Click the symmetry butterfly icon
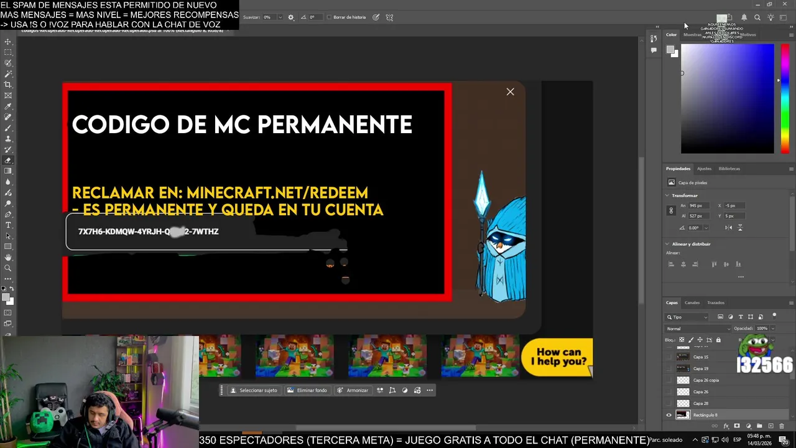796x448 pixels. (x=389, y=17)
